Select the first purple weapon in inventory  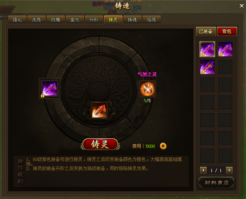point(207,49)
